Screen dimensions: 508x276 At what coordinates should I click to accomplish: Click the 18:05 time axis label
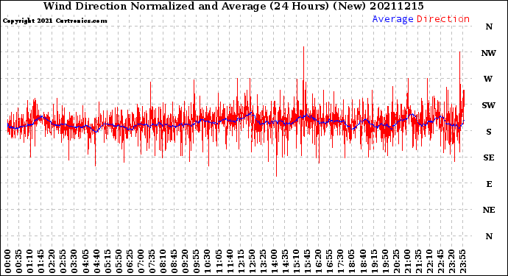[351, 261]
